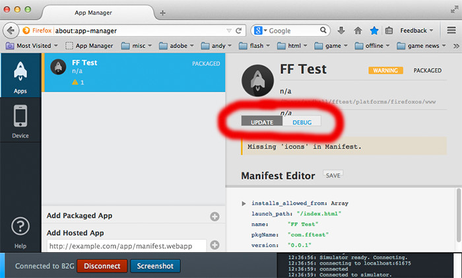Expand the installs_allowed_from array
This screenshot has width=462, height=278.
tap(244, 203)
